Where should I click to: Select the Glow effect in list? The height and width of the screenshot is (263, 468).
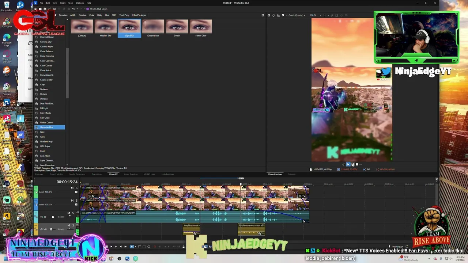pos(42,137)
